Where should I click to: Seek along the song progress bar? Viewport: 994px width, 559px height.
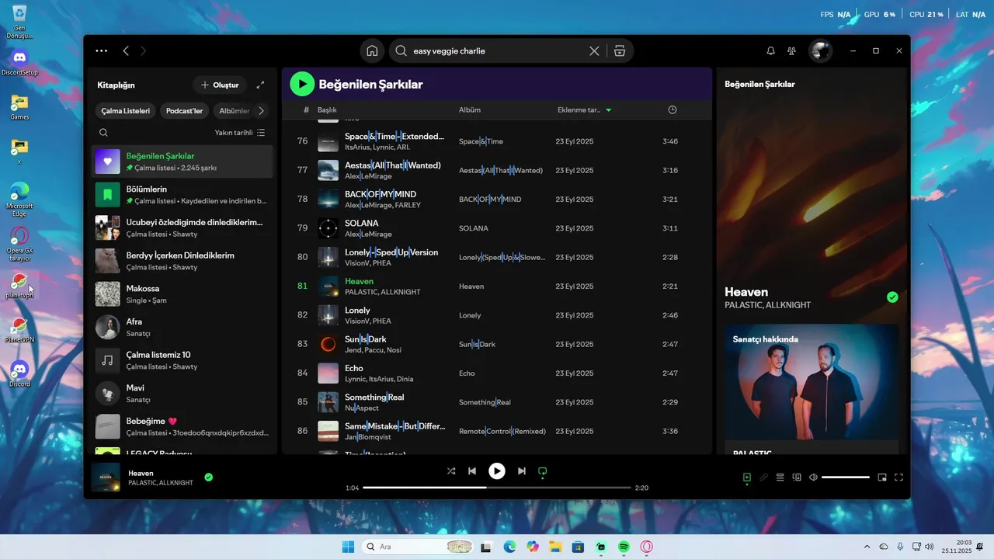point(497,488)
